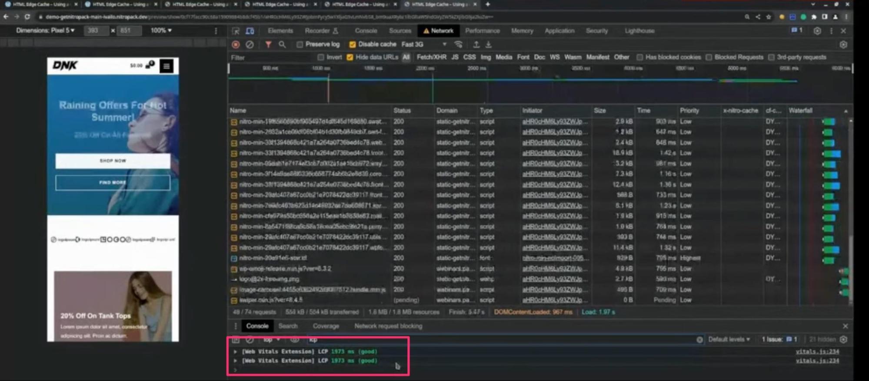
Task: Open search in Network panel
Action: pyautogui.click(x=282, y=45)
